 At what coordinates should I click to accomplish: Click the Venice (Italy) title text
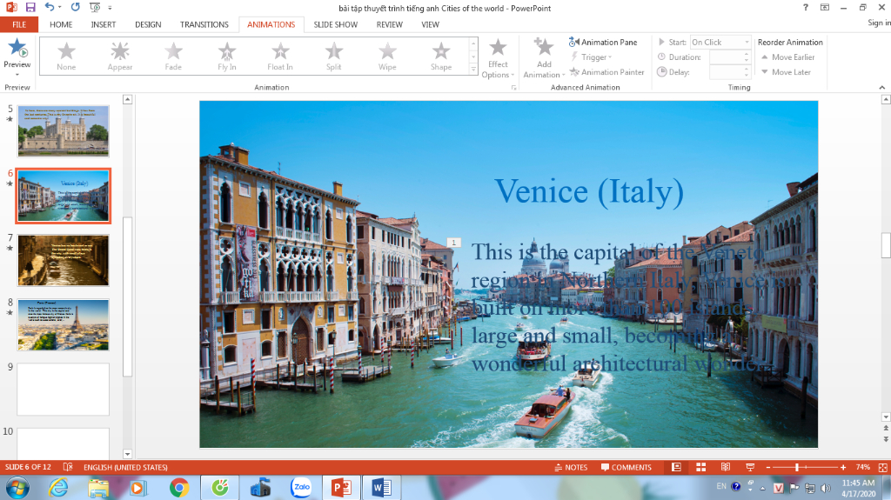589,191
